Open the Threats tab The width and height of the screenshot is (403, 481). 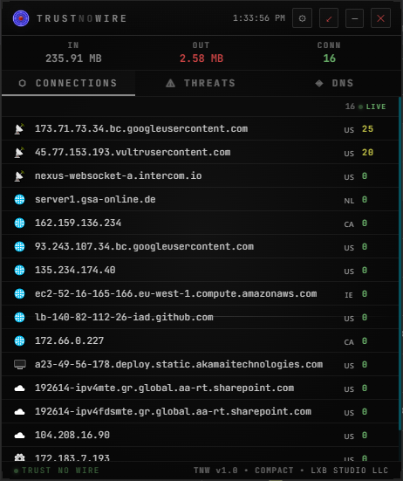click(x=201, y=83)
